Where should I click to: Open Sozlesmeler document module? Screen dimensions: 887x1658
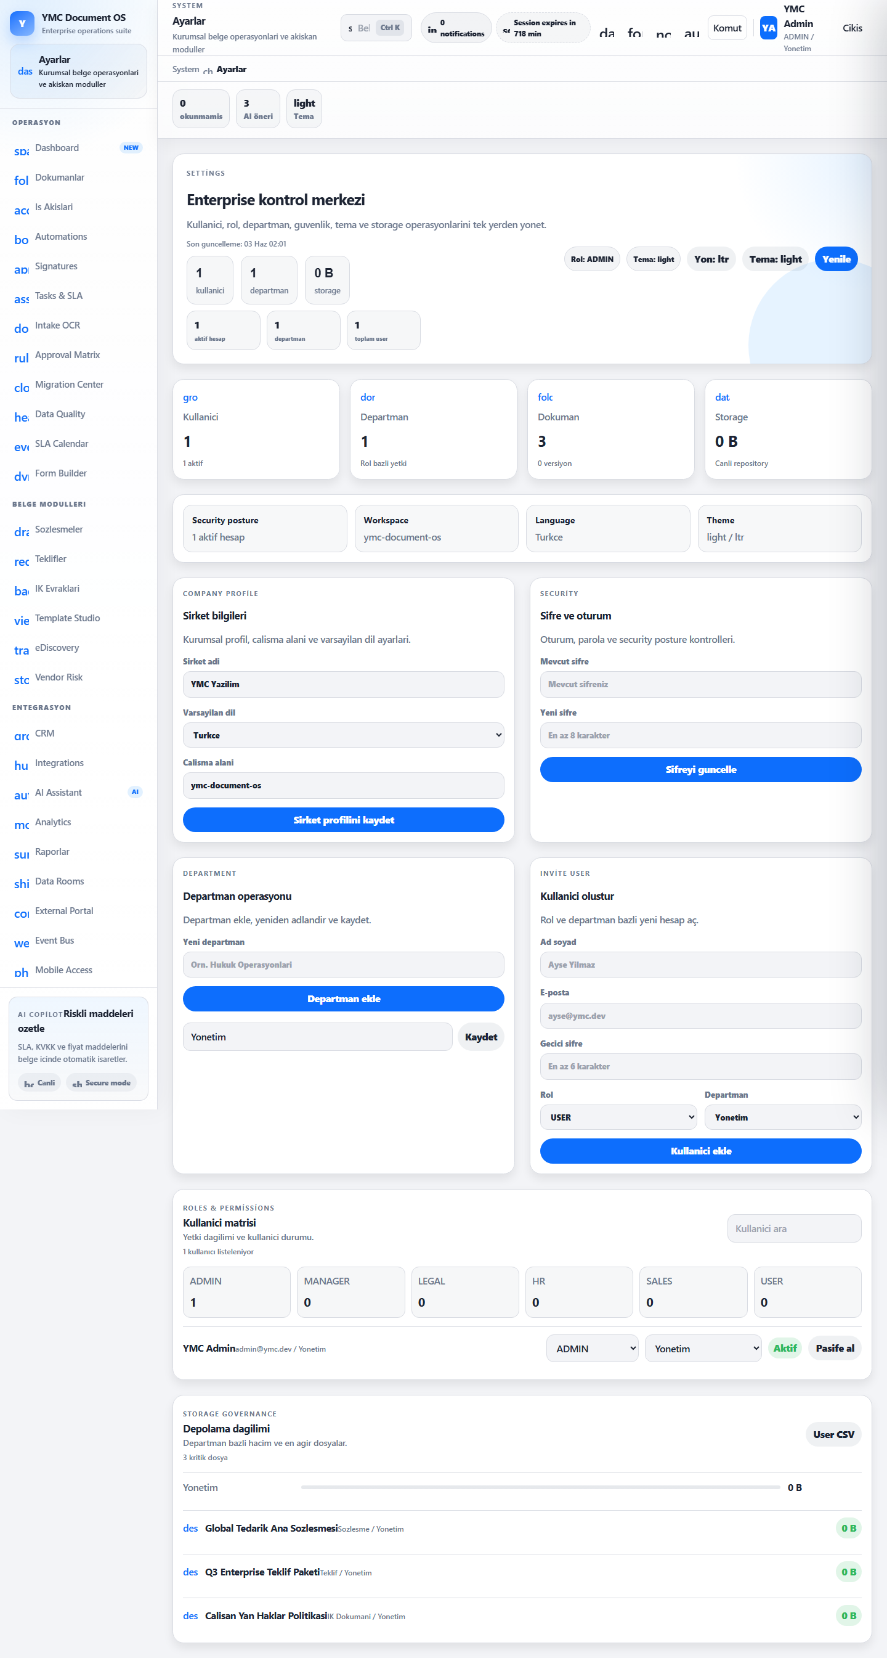(x=78, y=529)
